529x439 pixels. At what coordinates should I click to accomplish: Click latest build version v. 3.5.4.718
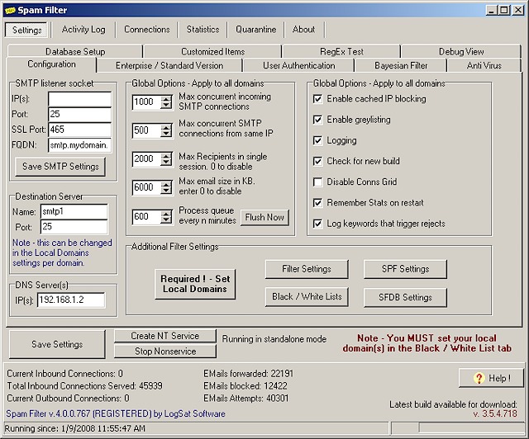point(494,413)
